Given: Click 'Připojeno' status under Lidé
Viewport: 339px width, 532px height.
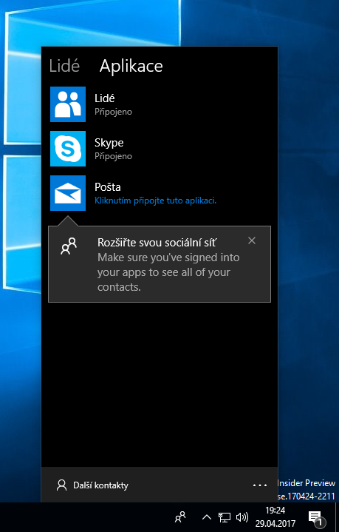Looking at the screenshot, I should click(x=113, y=112).
